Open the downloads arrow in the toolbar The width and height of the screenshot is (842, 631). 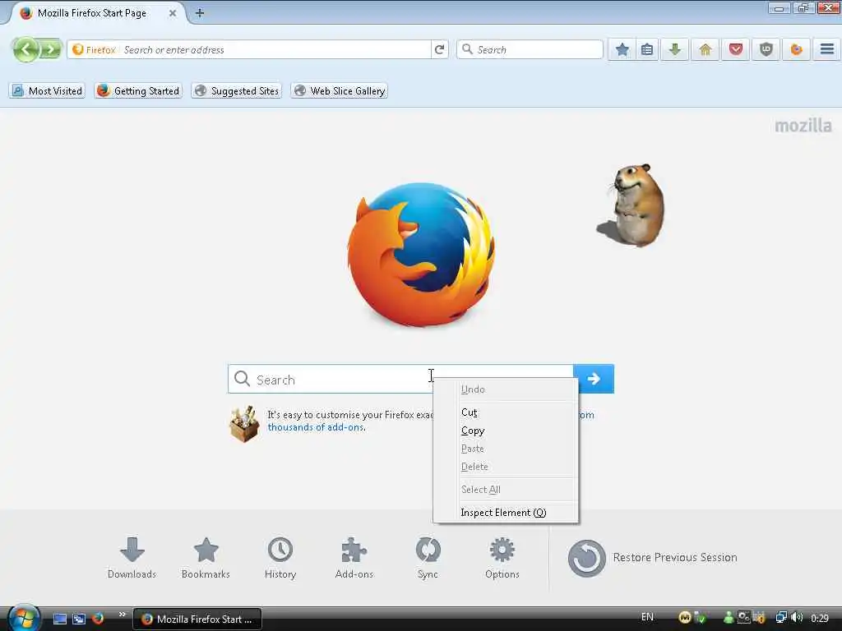point(675,50)
